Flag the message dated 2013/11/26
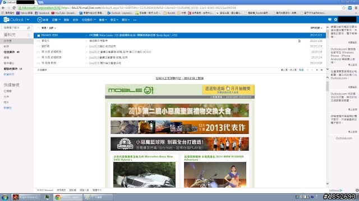 [86, 41]
